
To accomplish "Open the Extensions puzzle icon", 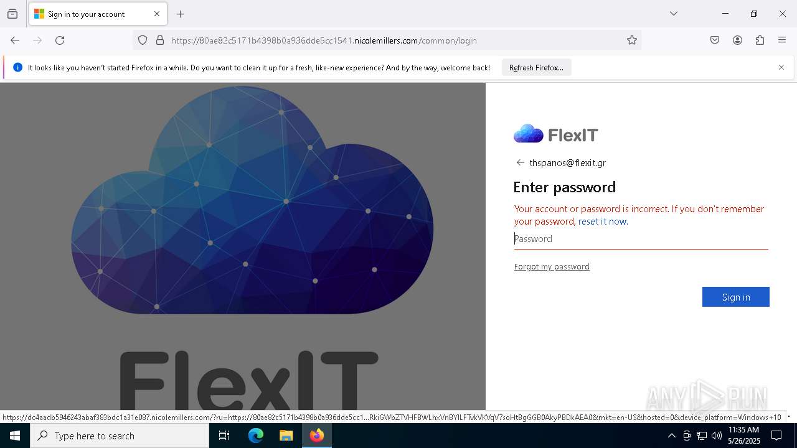I will click(x=760, y=40).
